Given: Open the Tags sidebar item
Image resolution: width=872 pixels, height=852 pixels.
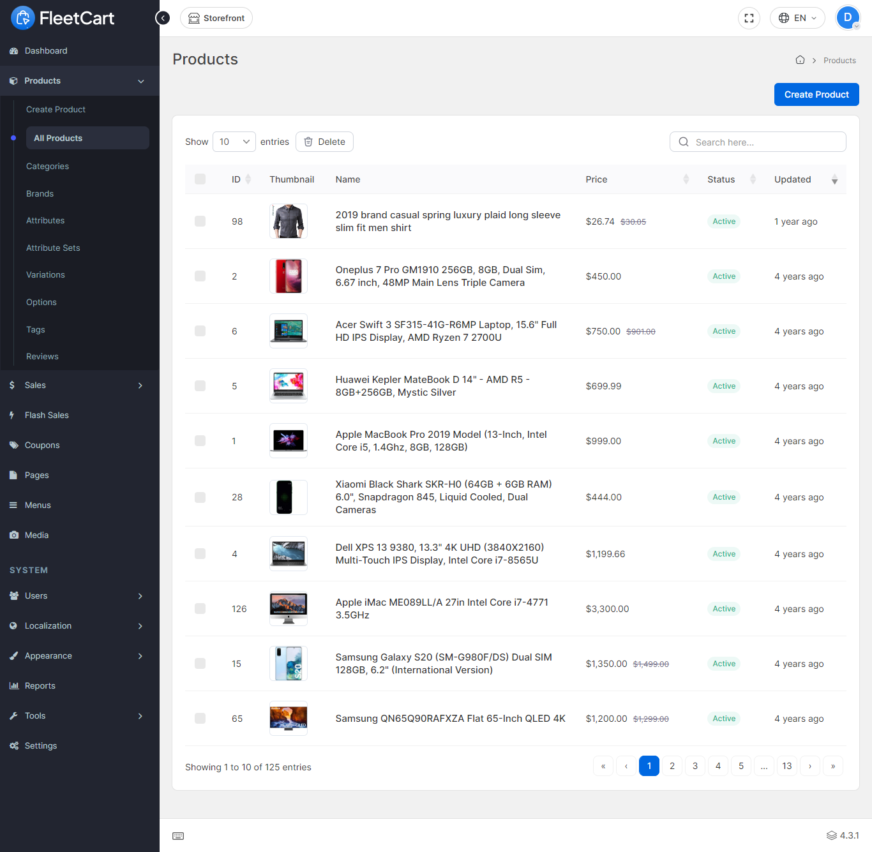Looking at the screenshot, I should coord(36,330).
